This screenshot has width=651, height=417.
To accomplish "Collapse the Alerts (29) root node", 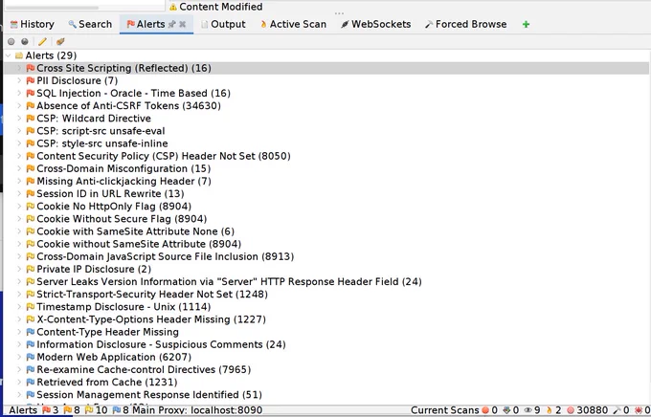I will click(8, 55).
